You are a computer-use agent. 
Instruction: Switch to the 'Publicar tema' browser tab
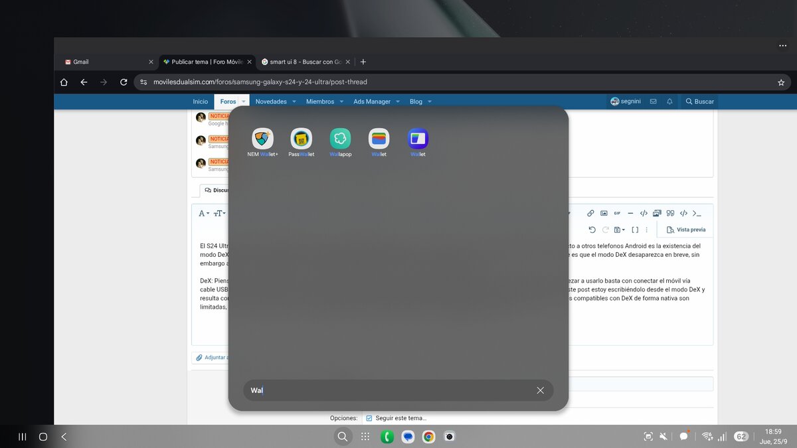(x=207, y=62)
